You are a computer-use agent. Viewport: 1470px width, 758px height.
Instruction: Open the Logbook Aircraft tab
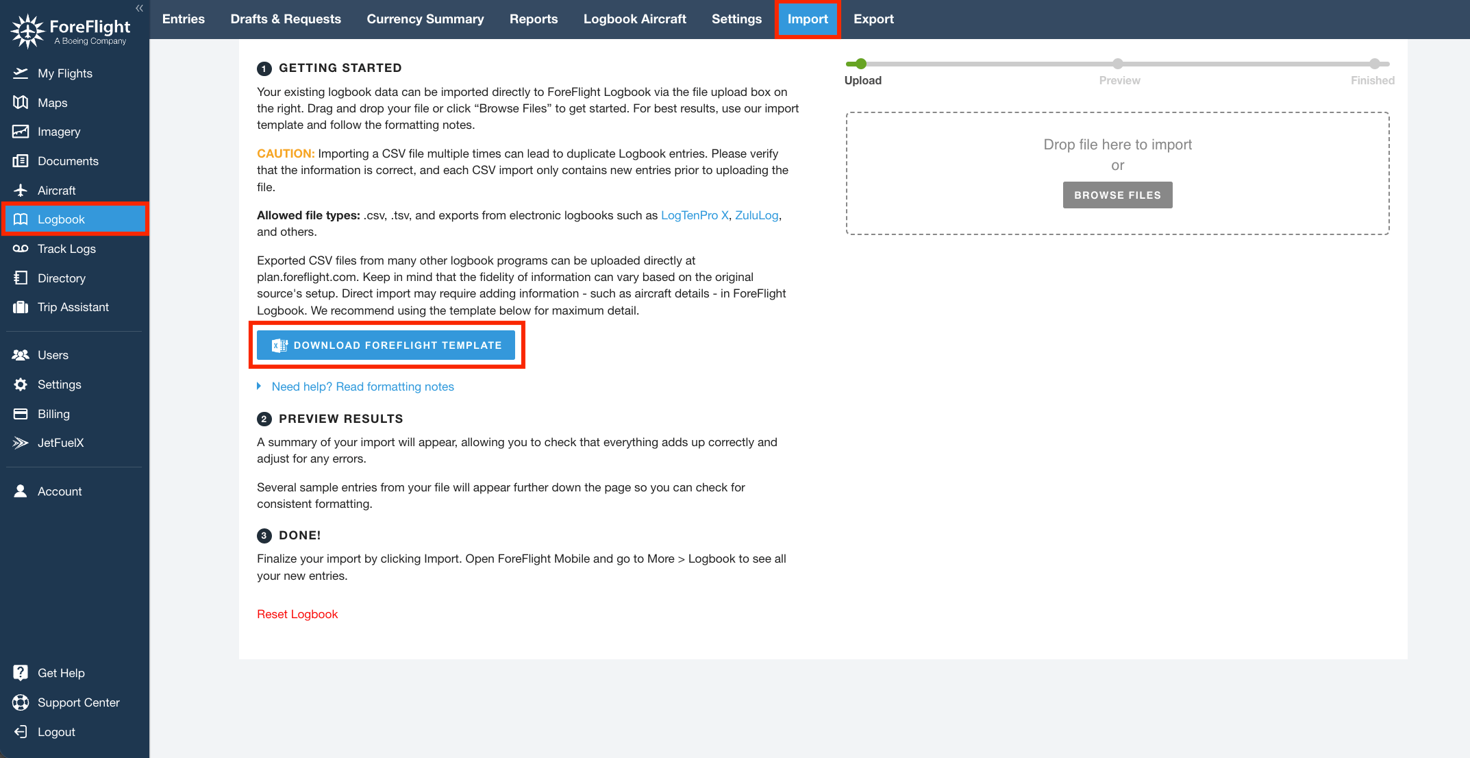pos(634,19)
